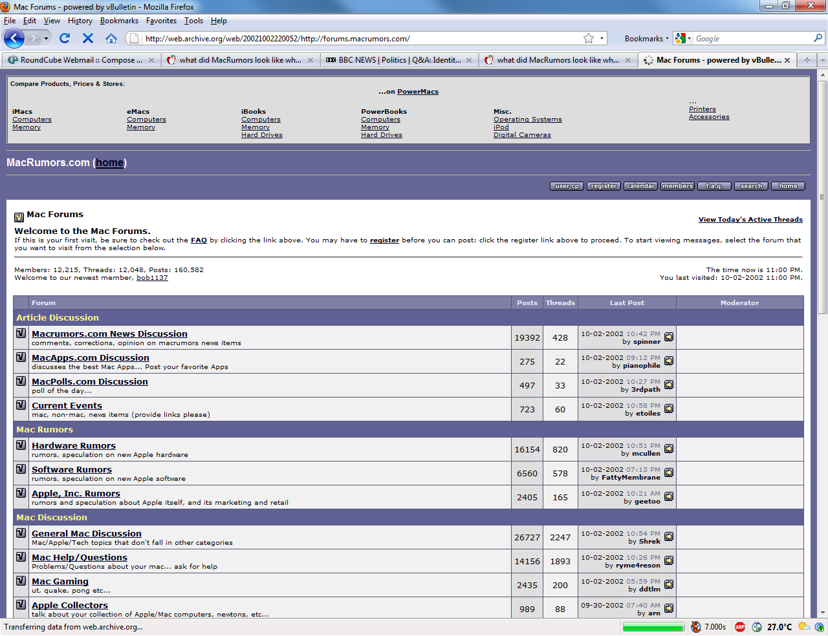Go to last post in MacApps.com Discussion
This screenshot has height=636, width=828.
coord(669,361)
